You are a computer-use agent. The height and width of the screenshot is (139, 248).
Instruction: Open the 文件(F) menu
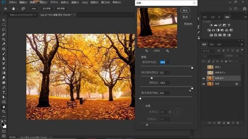(x=13, y=2)
